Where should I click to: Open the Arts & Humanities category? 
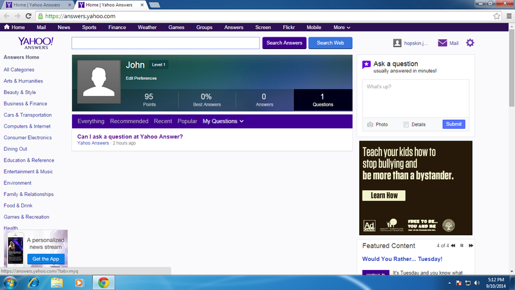23,81
